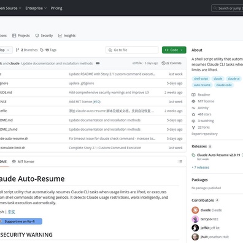
Task: Click the Readme book icon
Action: point(193,94)
